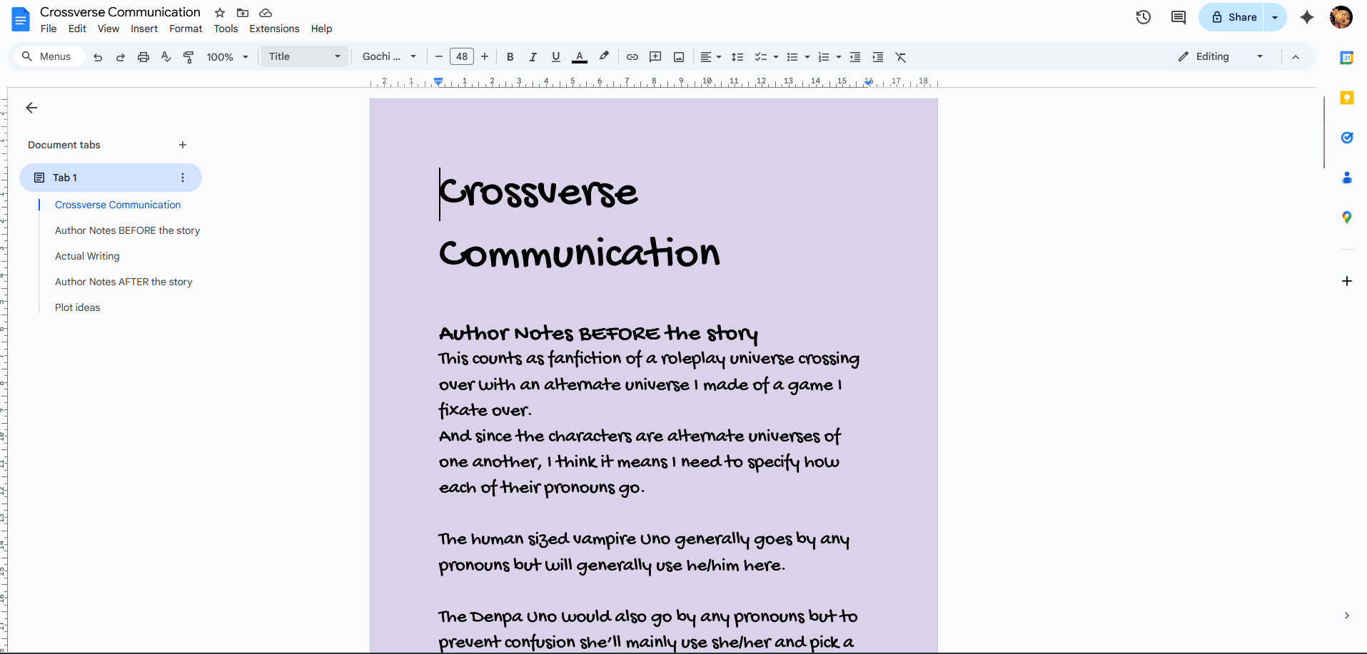Viewport: 1367px width, 654px height.
Task: Click the Undo icon in toolbar
Action: pyautogui.click(x=98, y=57)
